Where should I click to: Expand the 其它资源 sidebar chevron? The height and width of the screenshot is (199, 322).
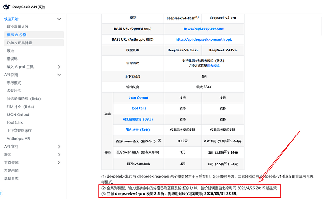coord(59,163)
